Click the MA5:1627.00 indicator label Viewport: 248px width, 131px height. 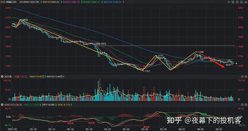pos(31,2)
